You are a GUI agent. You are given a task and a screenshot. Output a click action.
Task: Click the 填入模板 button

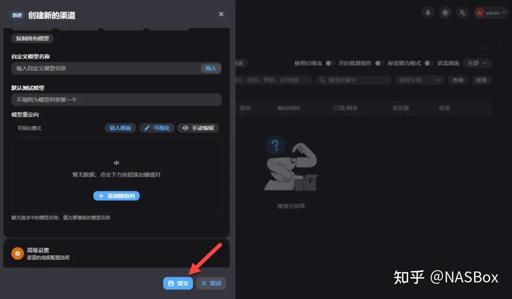120,128
